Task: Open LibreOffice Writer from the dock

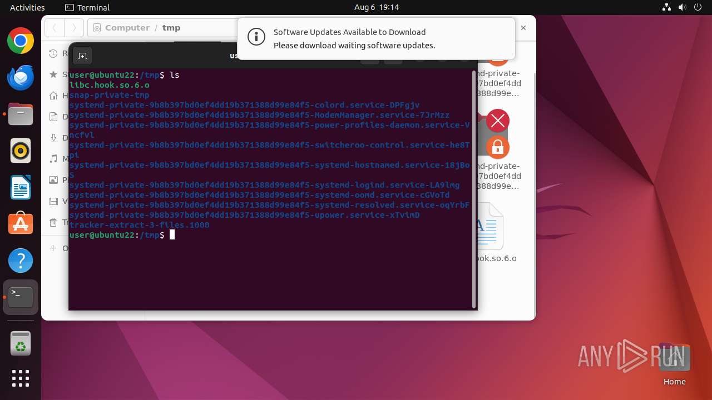Action: click(x=21, y=187)
